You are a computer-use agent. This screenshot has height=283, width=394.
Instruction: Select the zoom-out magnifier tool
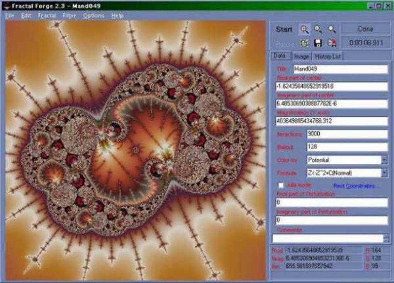(x=318, y=29)
